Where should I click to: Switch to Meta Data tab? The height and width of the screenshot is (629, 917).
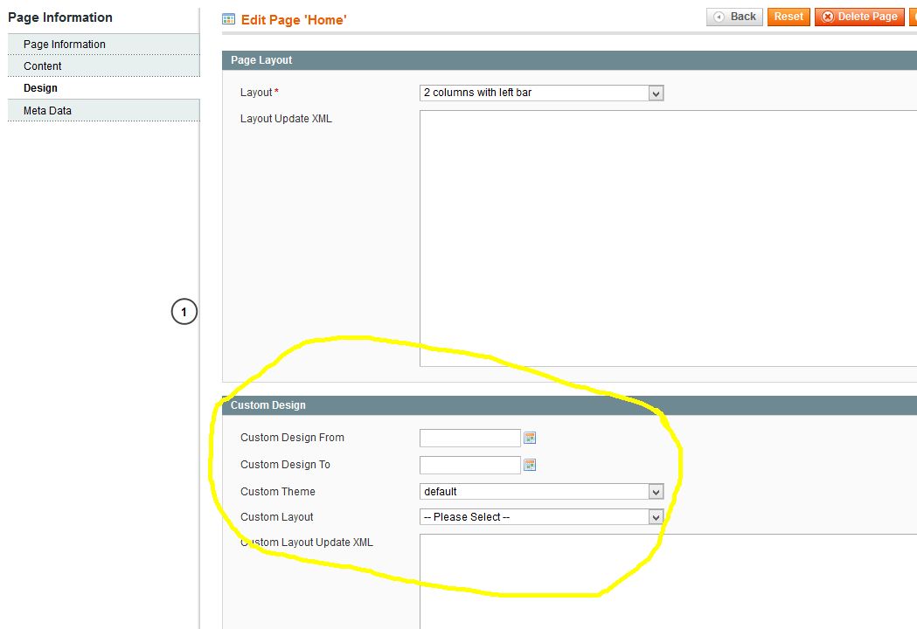point(103,110)
